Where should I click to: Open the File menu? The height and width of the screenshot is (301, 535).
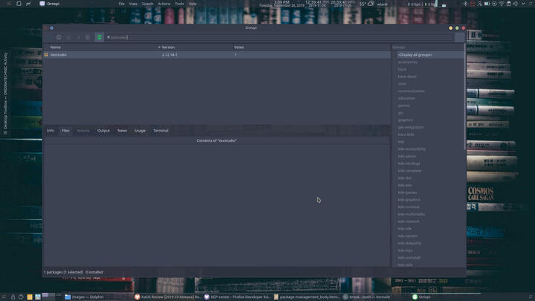[x=121, y=4]
